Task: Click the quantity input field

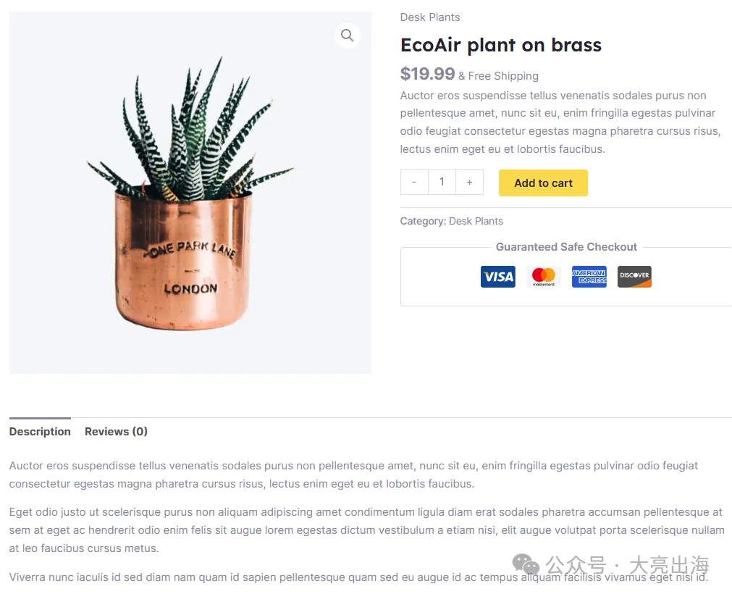Action: click(442, 182)
